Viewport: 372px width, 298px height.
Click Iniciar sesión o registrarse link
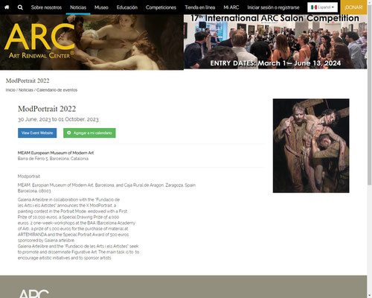[x=273, y=7]
